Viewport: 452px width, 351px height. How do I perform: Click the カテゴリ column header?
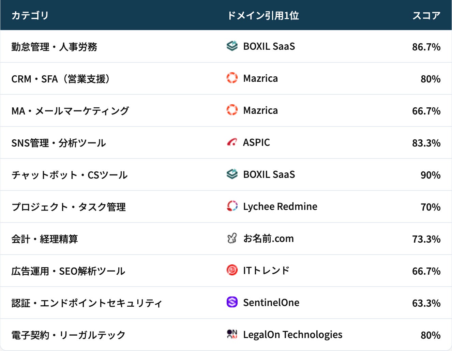point(30,15)
